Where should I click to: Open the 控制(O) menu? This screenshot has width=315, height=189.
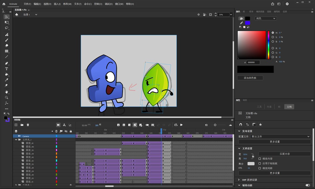98,4
